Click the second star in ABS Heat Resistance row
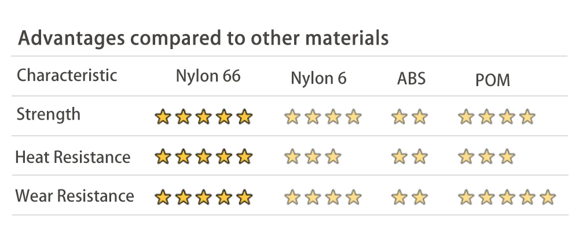Screen dimensions: 579x245 [x=420, y=157]
